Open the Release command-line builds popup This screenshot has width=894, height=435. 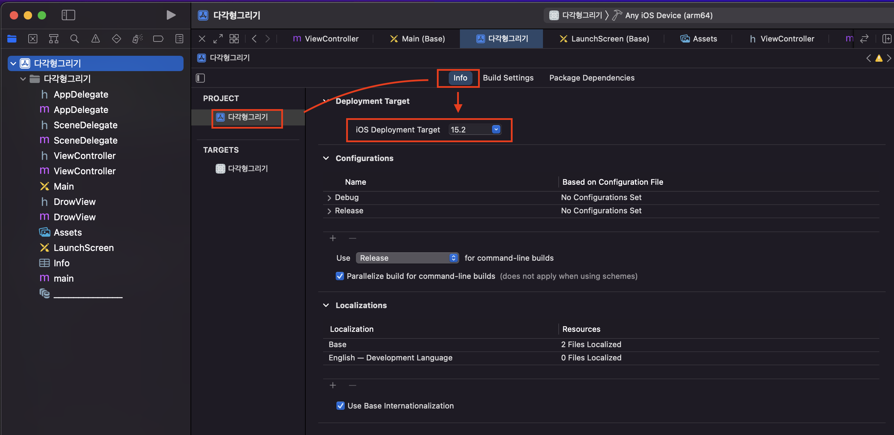[x=407, y=258]
